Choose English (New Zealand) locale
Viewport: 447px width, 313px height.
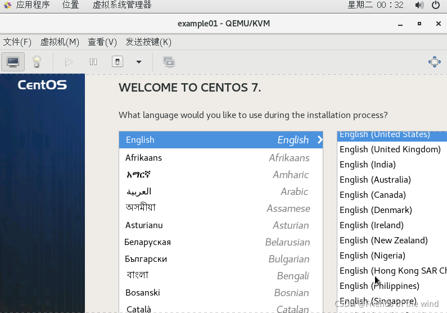392,241
